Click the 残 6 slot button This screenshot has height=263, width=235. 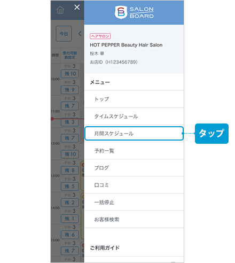[70, 235]
